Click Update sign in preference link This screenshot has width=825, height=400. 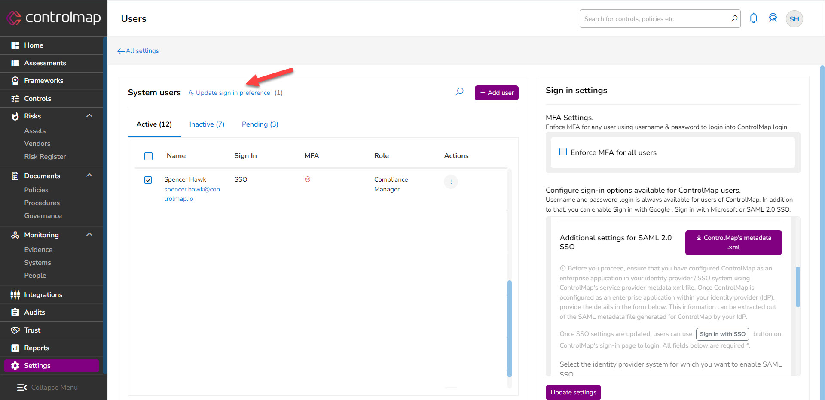pyautogui.click(x=233, y=93)
